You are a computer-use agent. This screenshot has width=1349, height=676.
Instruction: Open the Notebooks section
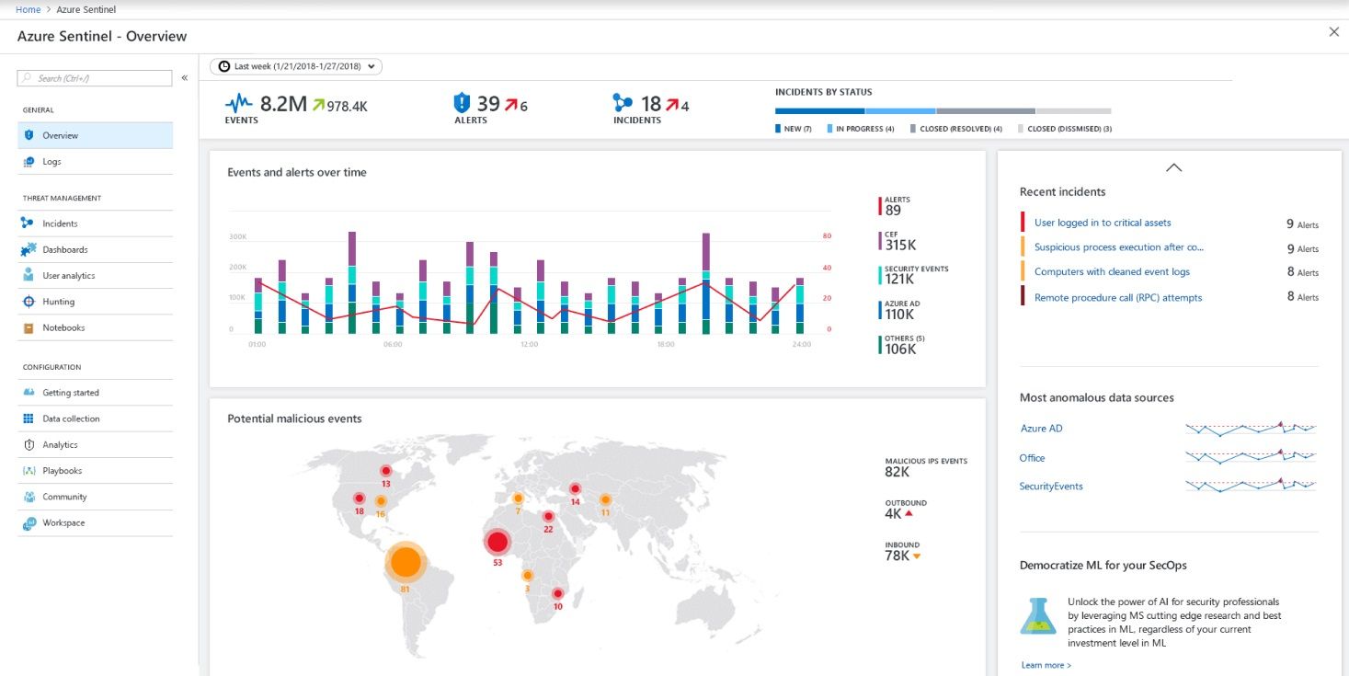click(29, 327)
